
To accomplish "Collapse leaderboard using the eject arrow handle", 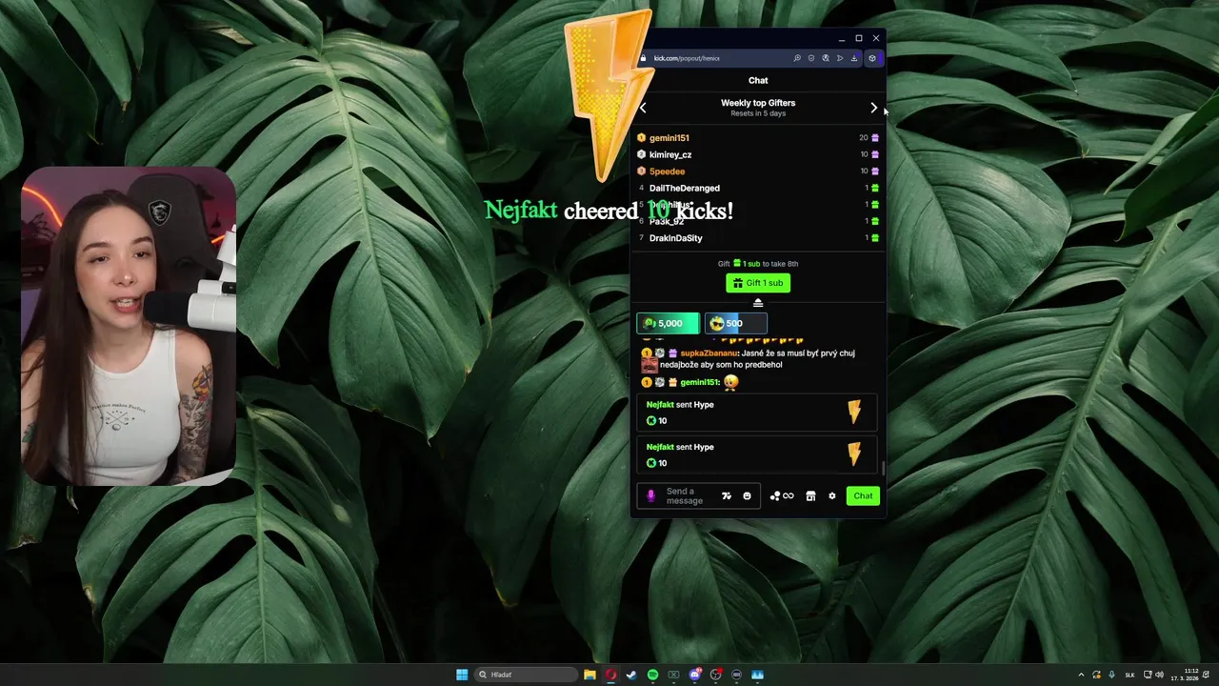I will coord(758,303).
